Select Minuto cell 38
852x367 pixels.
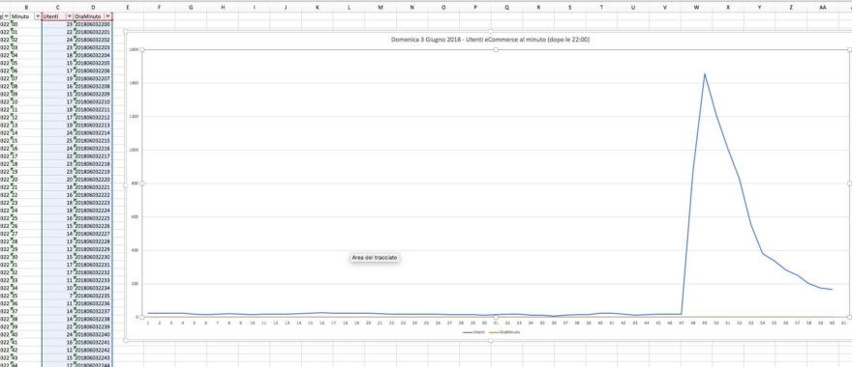pos(25,320)
